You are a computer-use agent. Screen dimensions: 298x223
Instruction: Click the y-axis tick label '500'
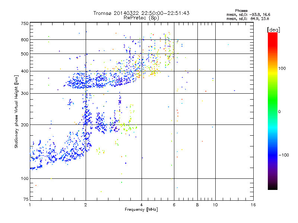(25, 54)
